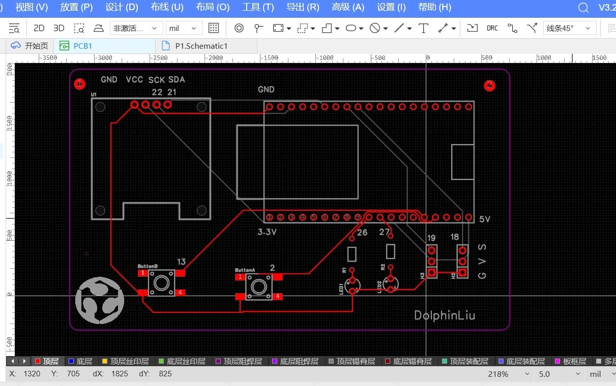Open the 218% zoom level dropdown
This screenshot has height=386, width=616.
tap(509, 374)
